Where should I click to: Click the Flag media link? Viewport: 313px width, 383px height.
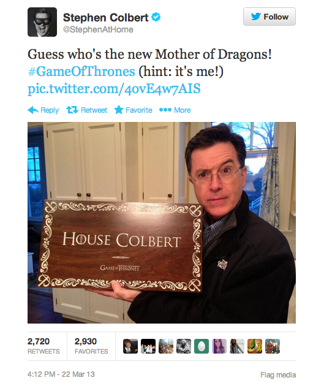[278, 374]
